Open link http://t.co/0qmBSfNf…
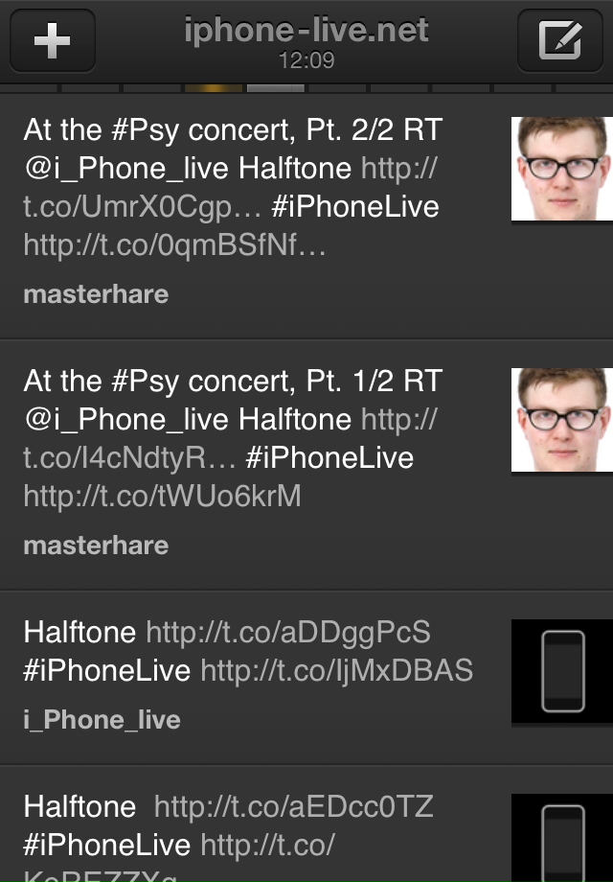This screenshot has width=613, height=882. (x=174, y=245)
